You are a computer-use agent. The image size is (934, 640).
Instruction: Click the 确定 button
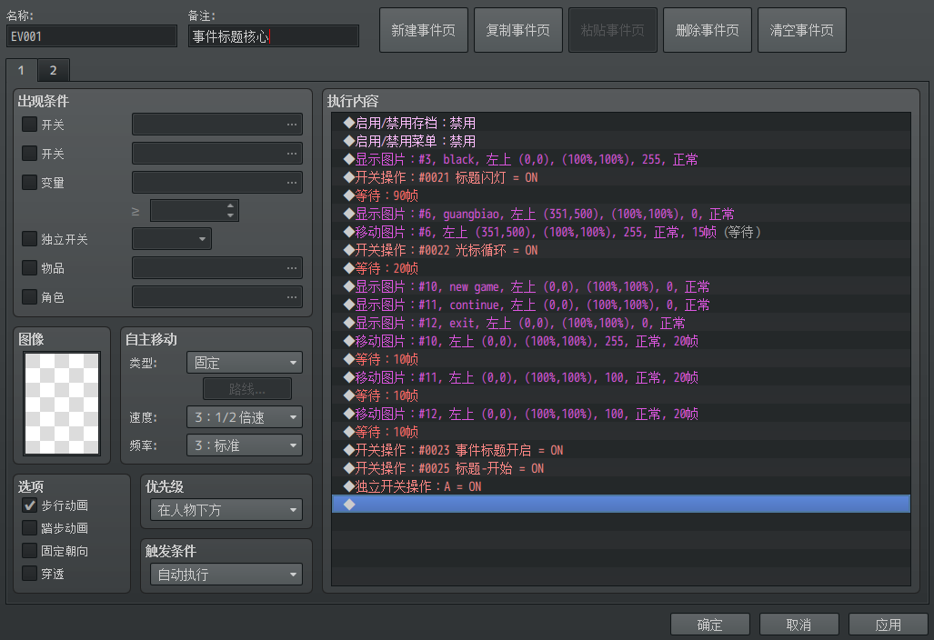[710, 625]
